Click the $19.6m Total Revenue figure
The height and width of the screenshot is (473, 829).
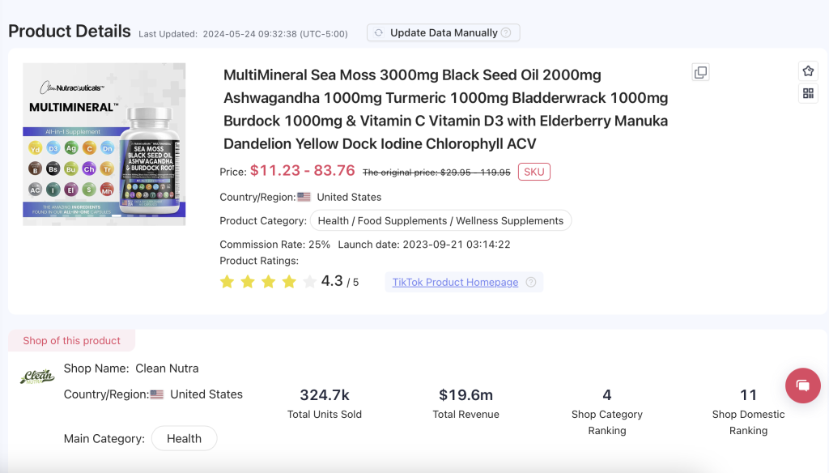[466, 395]
